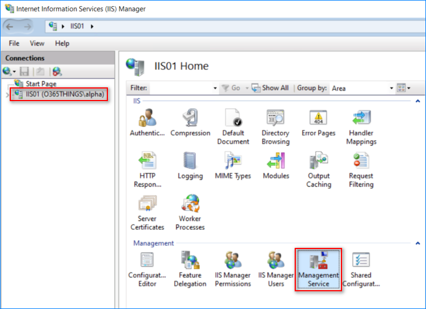The image size is (426, 309).
Task: Open arrow before IIS01 in breadcrumb
Action: pos(63,27)
